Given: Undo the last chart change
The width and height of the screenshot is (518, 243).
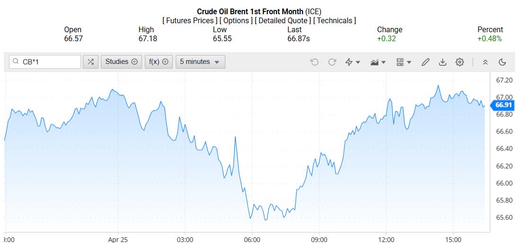Looking at the screenshot, I should pos(314,62).
